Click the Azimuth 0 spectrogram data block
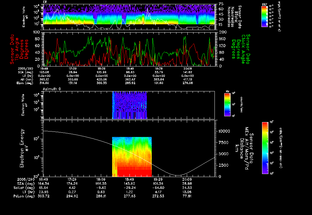Screen dimensions: 312x215 (x=129, y=105)
